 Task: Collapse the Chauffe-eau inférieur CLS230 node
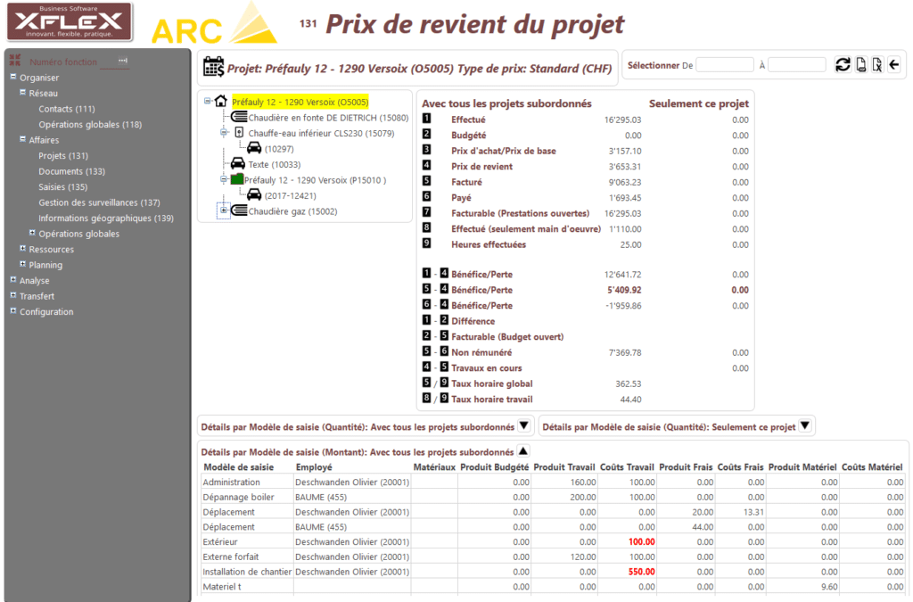pyautogui.click(x=224, y=133)
